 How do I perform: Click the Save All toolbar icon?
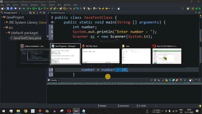pyautogui.click(x=11, y=9)
